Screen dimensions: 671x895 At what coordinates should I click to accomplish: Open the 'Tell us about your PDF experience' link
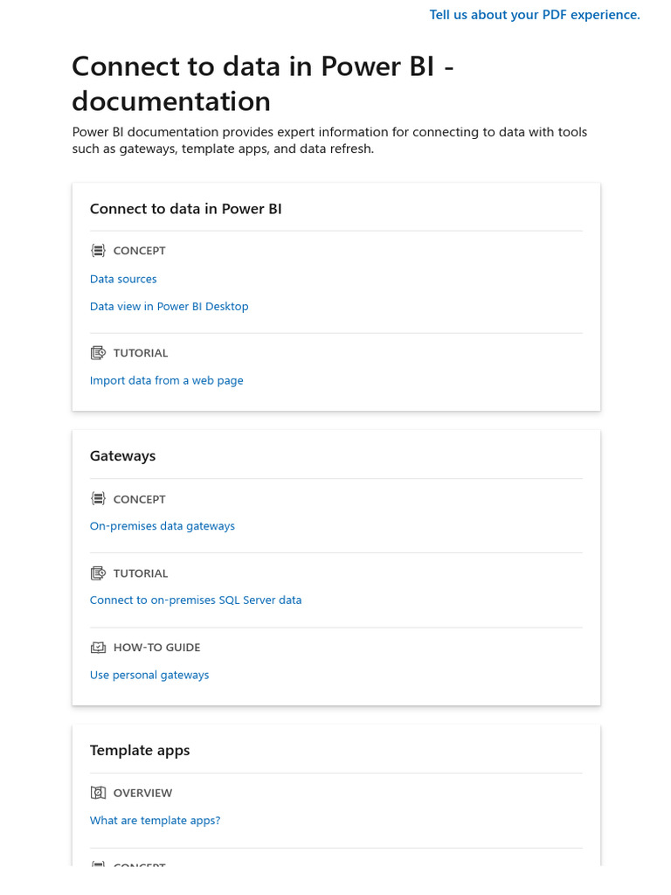[x=535, y=15]
